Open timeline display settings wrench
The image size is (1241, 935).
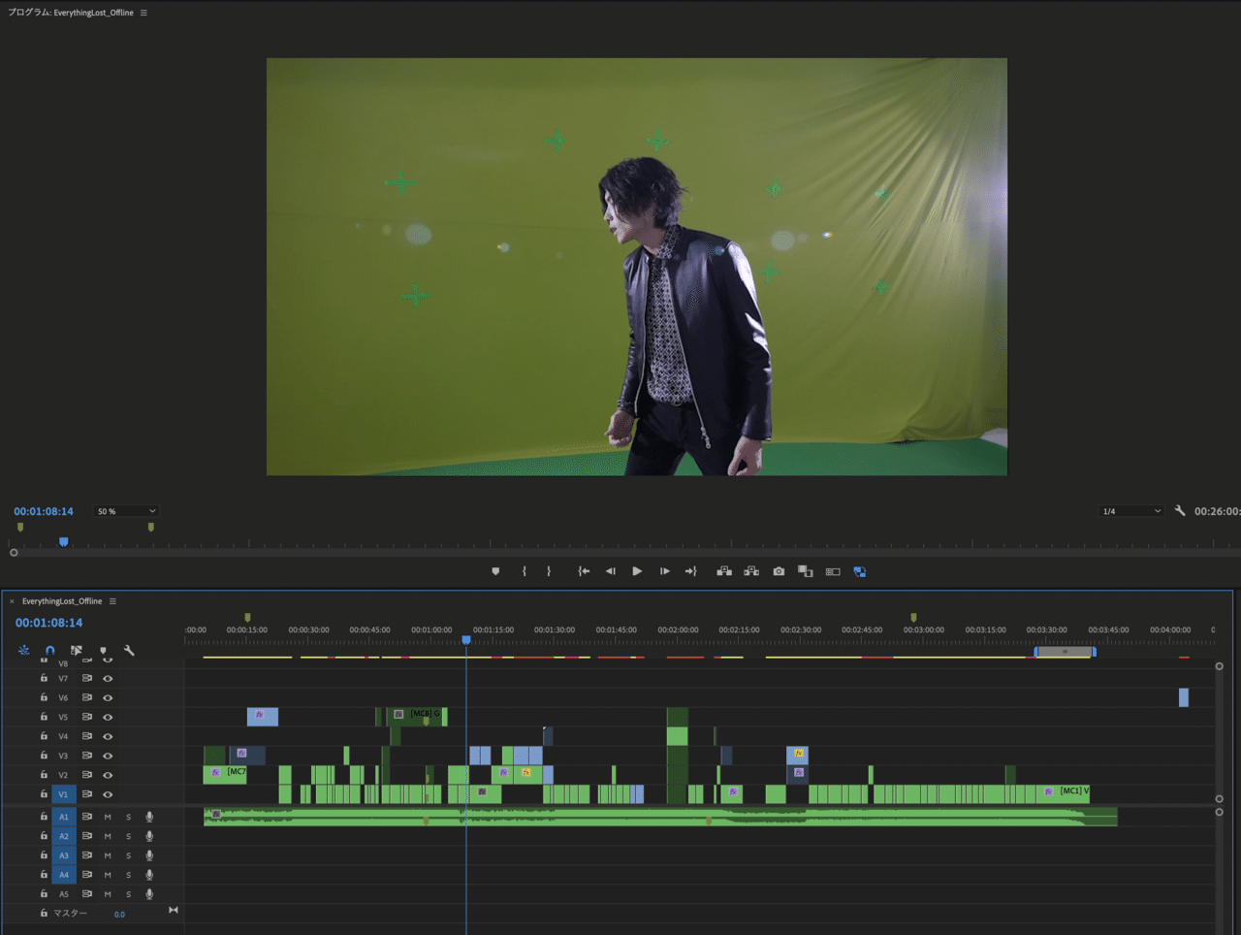click(129, 651)
